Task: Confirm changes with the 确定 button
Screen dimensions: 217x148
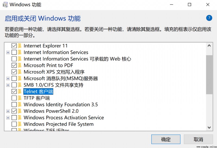Action: tap(166, 139)
